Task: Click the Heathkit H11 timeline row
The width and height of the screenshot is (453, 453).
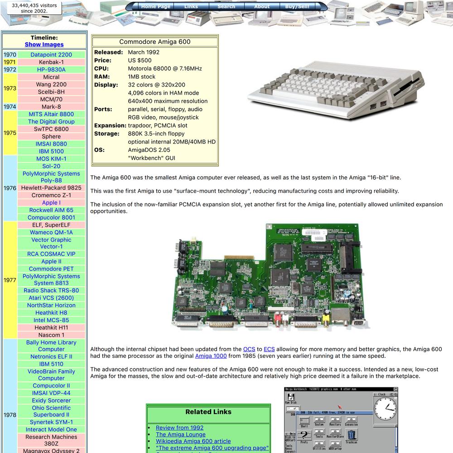Action: [x=51, y=328]
